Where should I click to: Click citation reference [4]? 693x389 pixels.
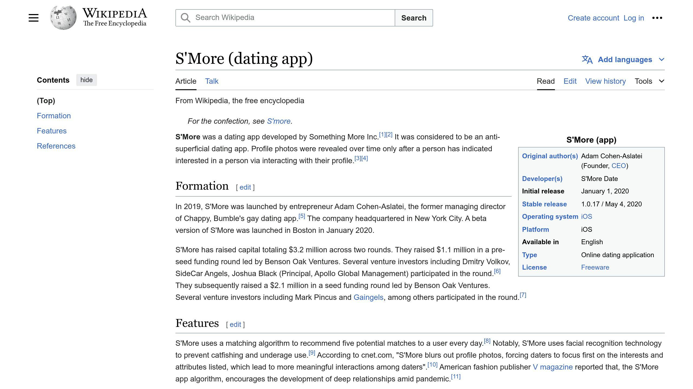point(365,158)
